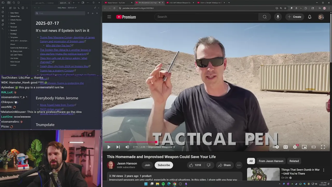Subscribe to Jason Hanson
The width and height of the screenshot is (332, 187).
164,165
